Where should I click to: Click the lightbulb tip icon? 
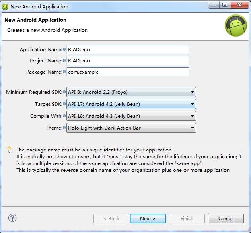[9, 150]
